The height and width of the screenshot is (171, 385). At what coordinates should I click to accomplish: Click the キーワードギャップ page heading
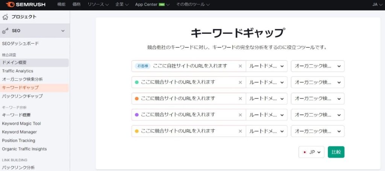click(x=238, y=33)
